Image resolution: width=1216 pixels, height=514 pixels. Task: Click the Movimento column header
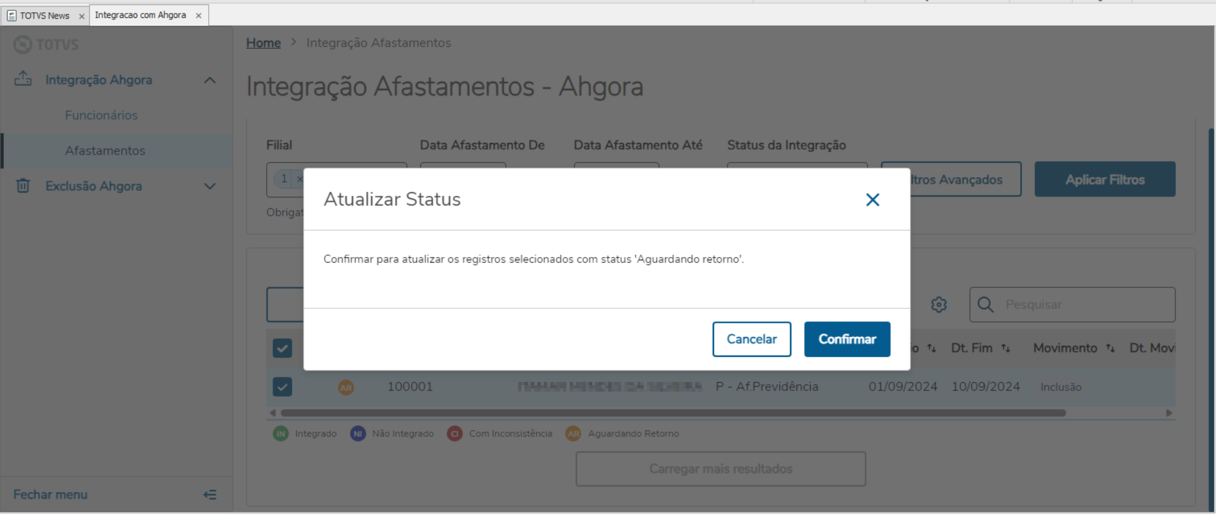[x=1065, y=348]
